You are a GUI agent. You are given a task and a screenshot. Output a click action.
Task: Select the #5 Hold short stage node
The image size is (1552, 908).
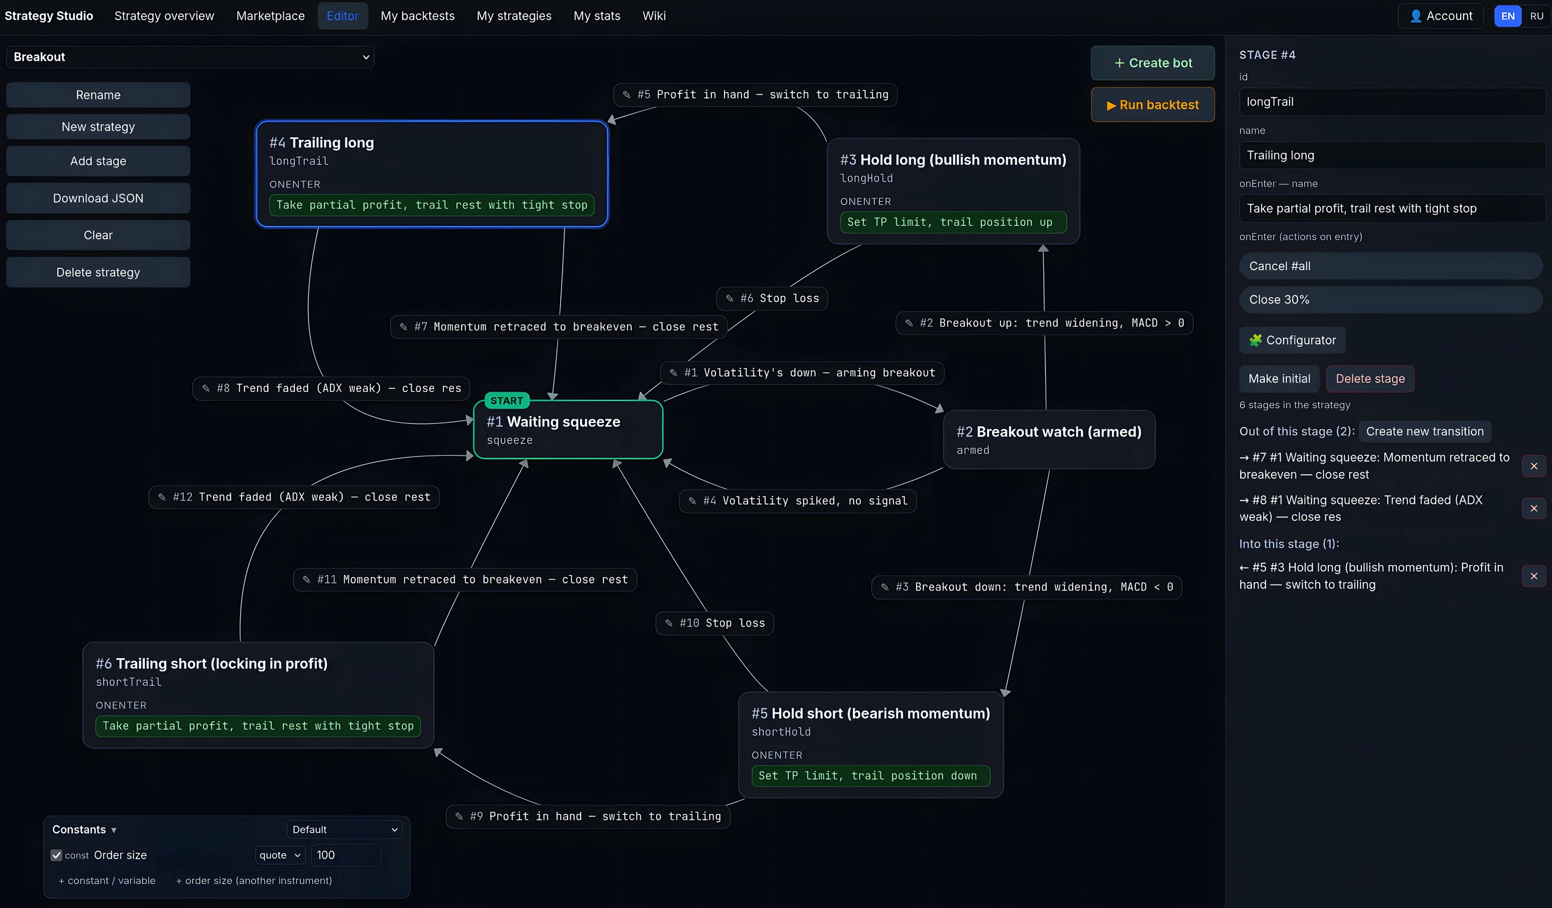pos(871,745)
